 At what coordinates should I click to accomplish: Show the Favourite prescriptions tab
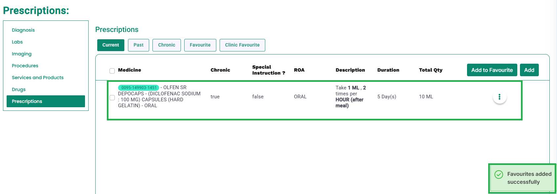(200, 45)
